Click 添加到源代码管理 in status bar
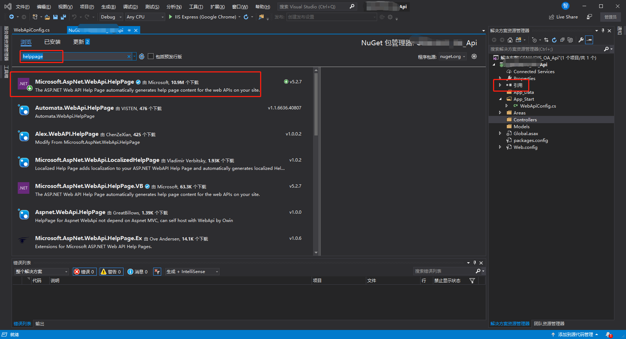Image resolution: width=626 pixels, height=339 pixels. pos(575,335)
